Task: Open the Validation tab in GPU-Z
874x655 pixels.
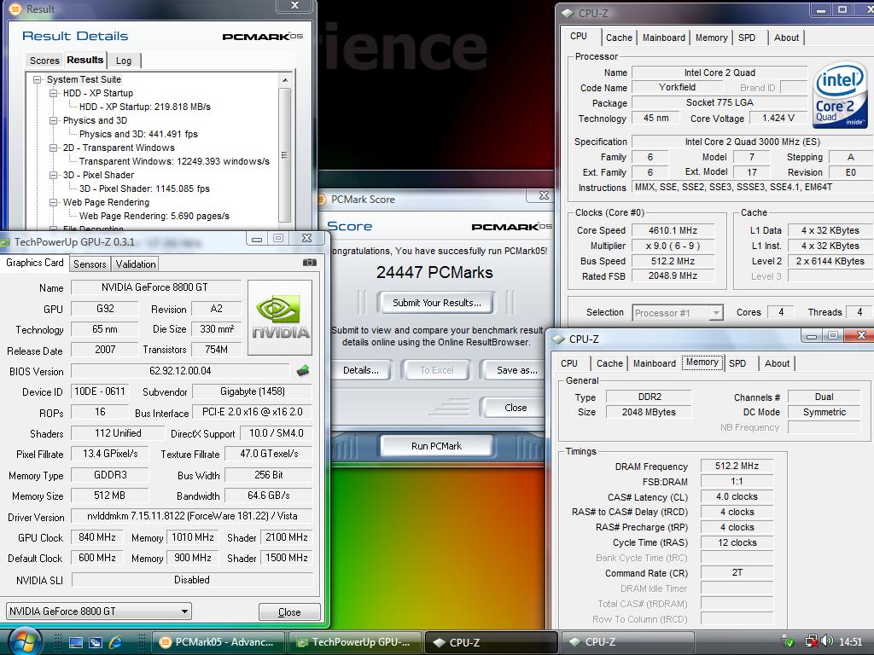Action: click(136, 264)
